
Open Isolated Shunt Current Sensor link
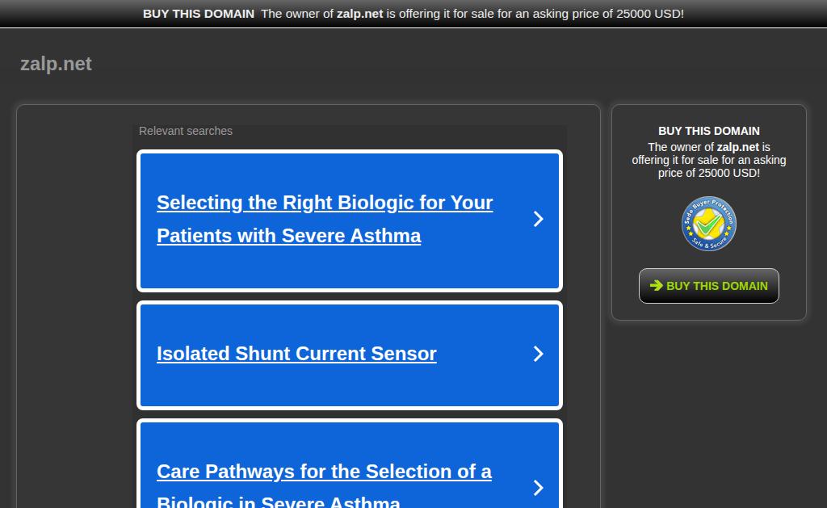pos(296,354)
